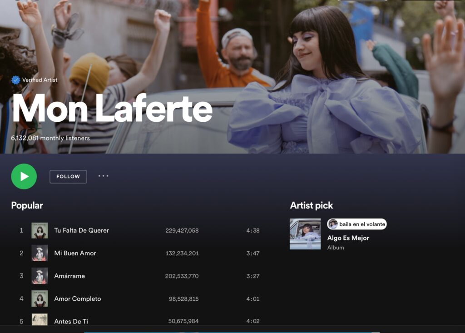Click track number 4 in Popular list
Image resolution: width=465 pixels, height=333 pixels.
point(21,298)
